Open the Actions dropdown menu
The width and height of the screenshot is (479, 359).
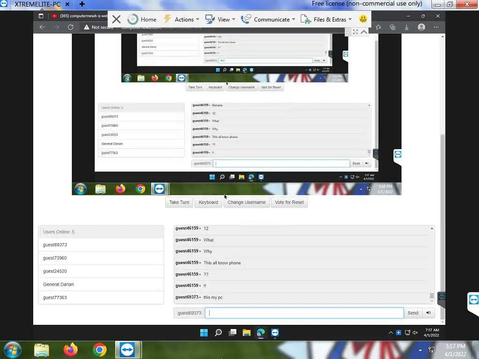pos(181,20)
